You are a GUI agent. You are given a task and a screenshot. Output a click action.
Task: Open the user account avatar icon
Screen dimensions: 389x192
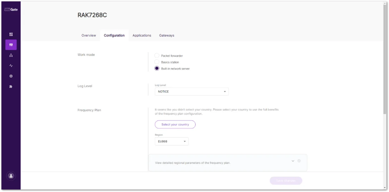[11, 176]
